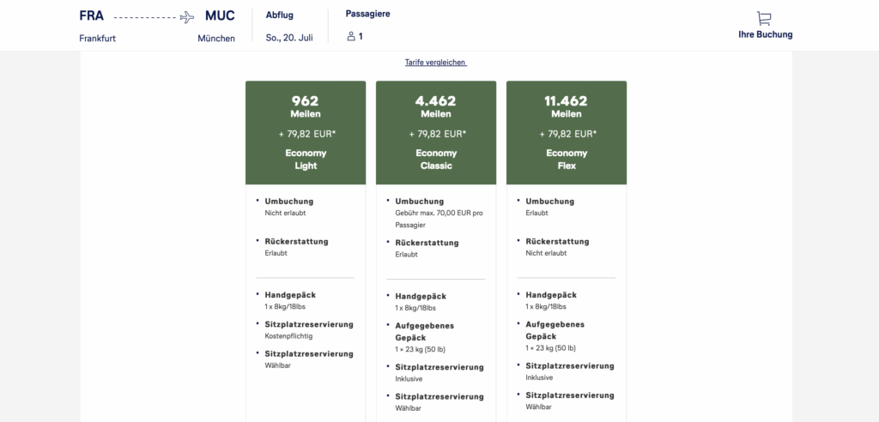
Task: Click the shopping cart icon
Action: [x=764, y=18]
